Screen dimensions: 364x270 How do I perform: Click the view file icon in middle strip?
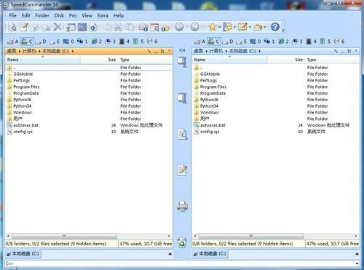(x=182, y=134)
